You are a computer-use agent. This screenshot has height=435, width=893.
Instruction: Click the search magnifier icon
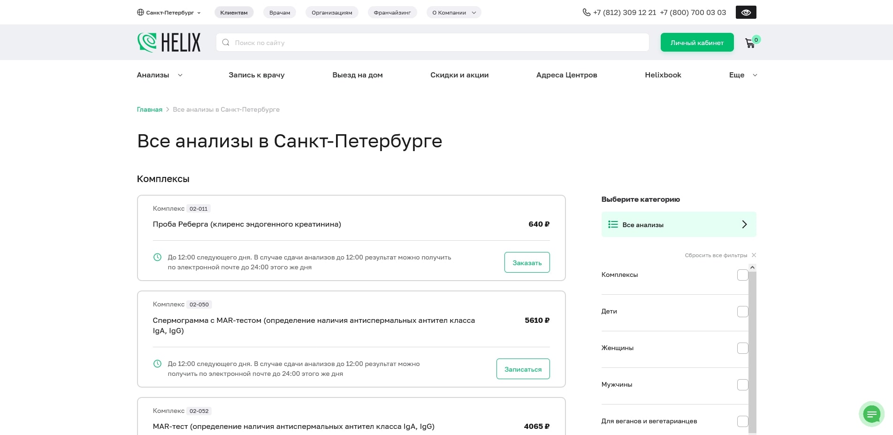click(226, 42)
